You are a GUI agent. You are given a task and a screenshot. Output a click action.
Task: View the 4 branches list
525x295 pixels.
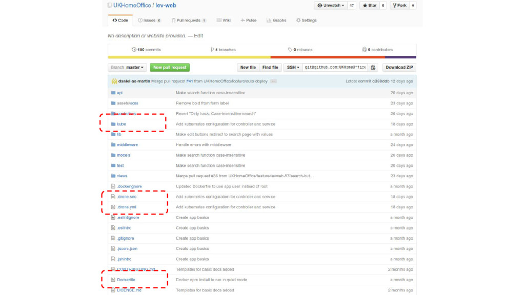click(223, 50)
